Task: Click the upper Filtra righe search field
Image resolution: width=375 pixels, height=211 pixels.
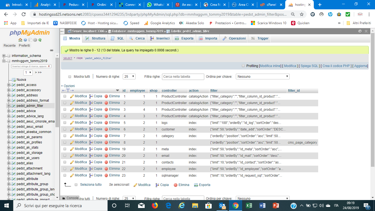Action: click(183, 77)
